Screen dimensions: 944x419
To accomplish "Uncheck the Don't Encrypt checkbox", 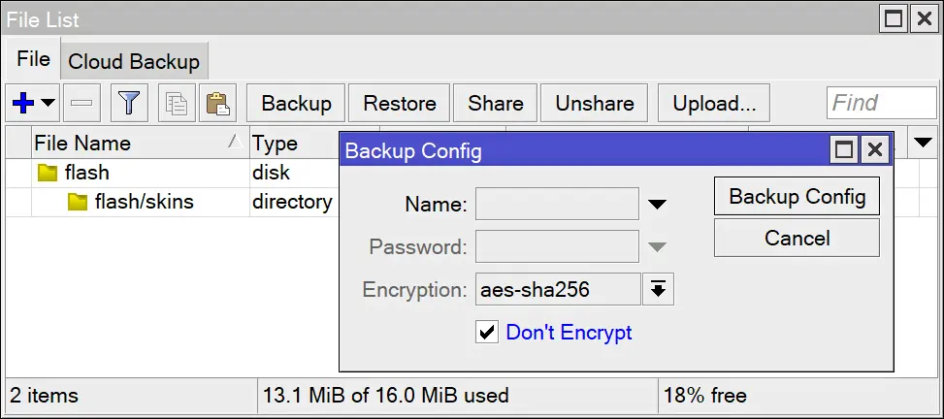I will tap(487, 333).
